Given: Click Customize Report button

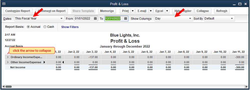Looking at the screenshot, I should (x=18, y=11).
